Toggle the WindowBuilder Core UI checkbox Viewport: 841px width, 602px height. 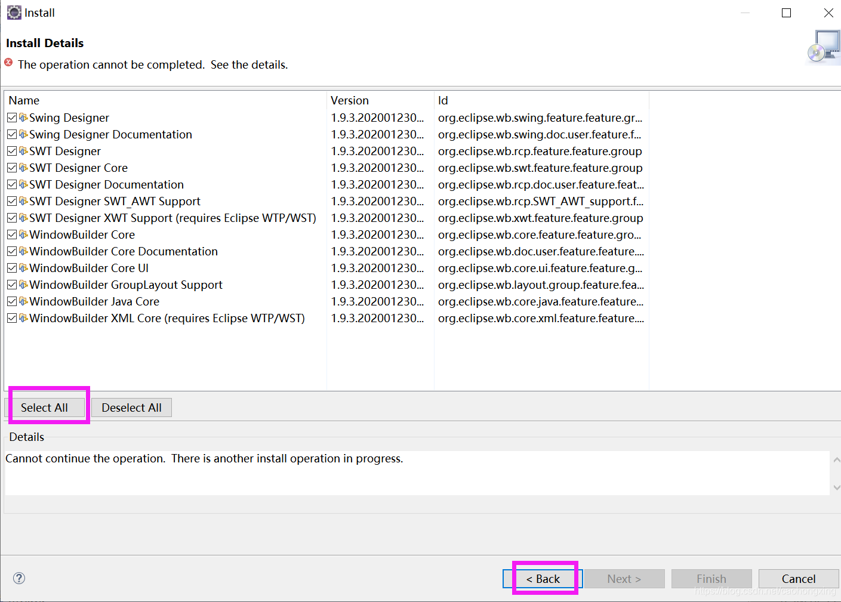12,268
